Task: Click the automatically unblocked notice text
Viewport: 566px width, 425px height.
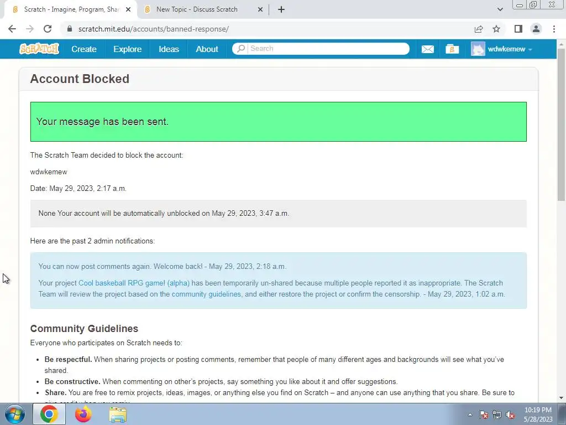Action: click(x=164, y=214)
